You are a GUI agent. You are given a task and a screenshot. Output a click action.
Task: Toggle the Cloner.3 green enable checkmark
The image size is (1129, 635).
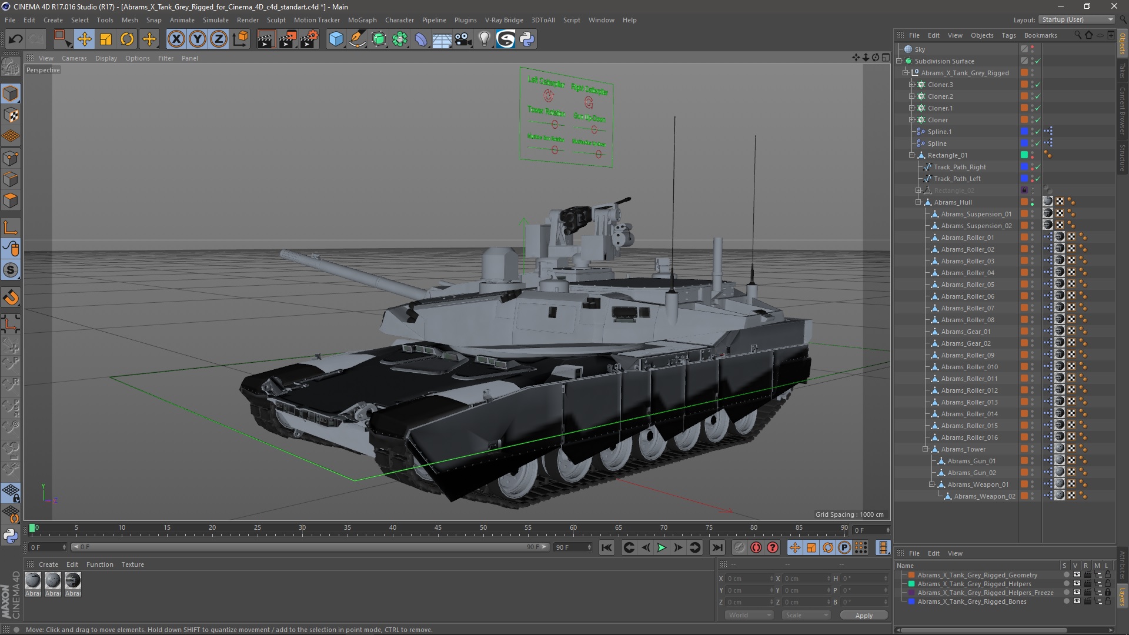(1038, 85)
